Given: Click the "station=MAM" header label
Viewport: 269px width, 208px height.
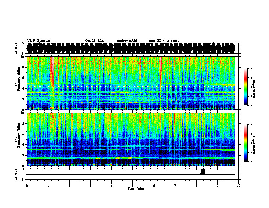Looking at the screenshot, I should coord(127,41).
